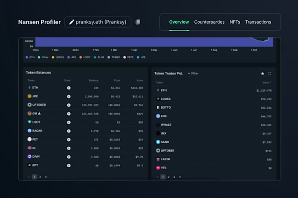This screenshot has height=198, width=298.
Task: Click the LOOKS token icon in PnL list
Action: click(158, 99)
